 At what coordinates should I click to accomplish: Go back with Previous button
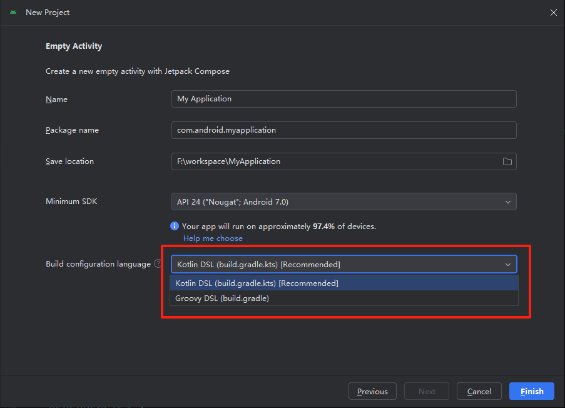coord(372,391)
